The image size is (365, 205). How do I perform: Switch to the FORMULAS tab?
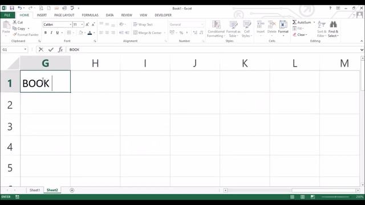tap(90, 15)
